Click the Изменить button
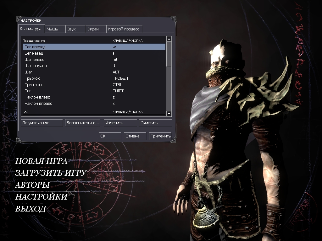Viewport: 322px width, 241px height. [x=120, y=123]
